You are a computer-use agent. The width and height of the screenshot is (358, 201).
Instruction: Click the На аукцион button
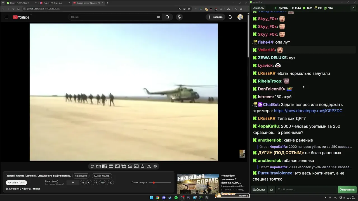[81, 176]
